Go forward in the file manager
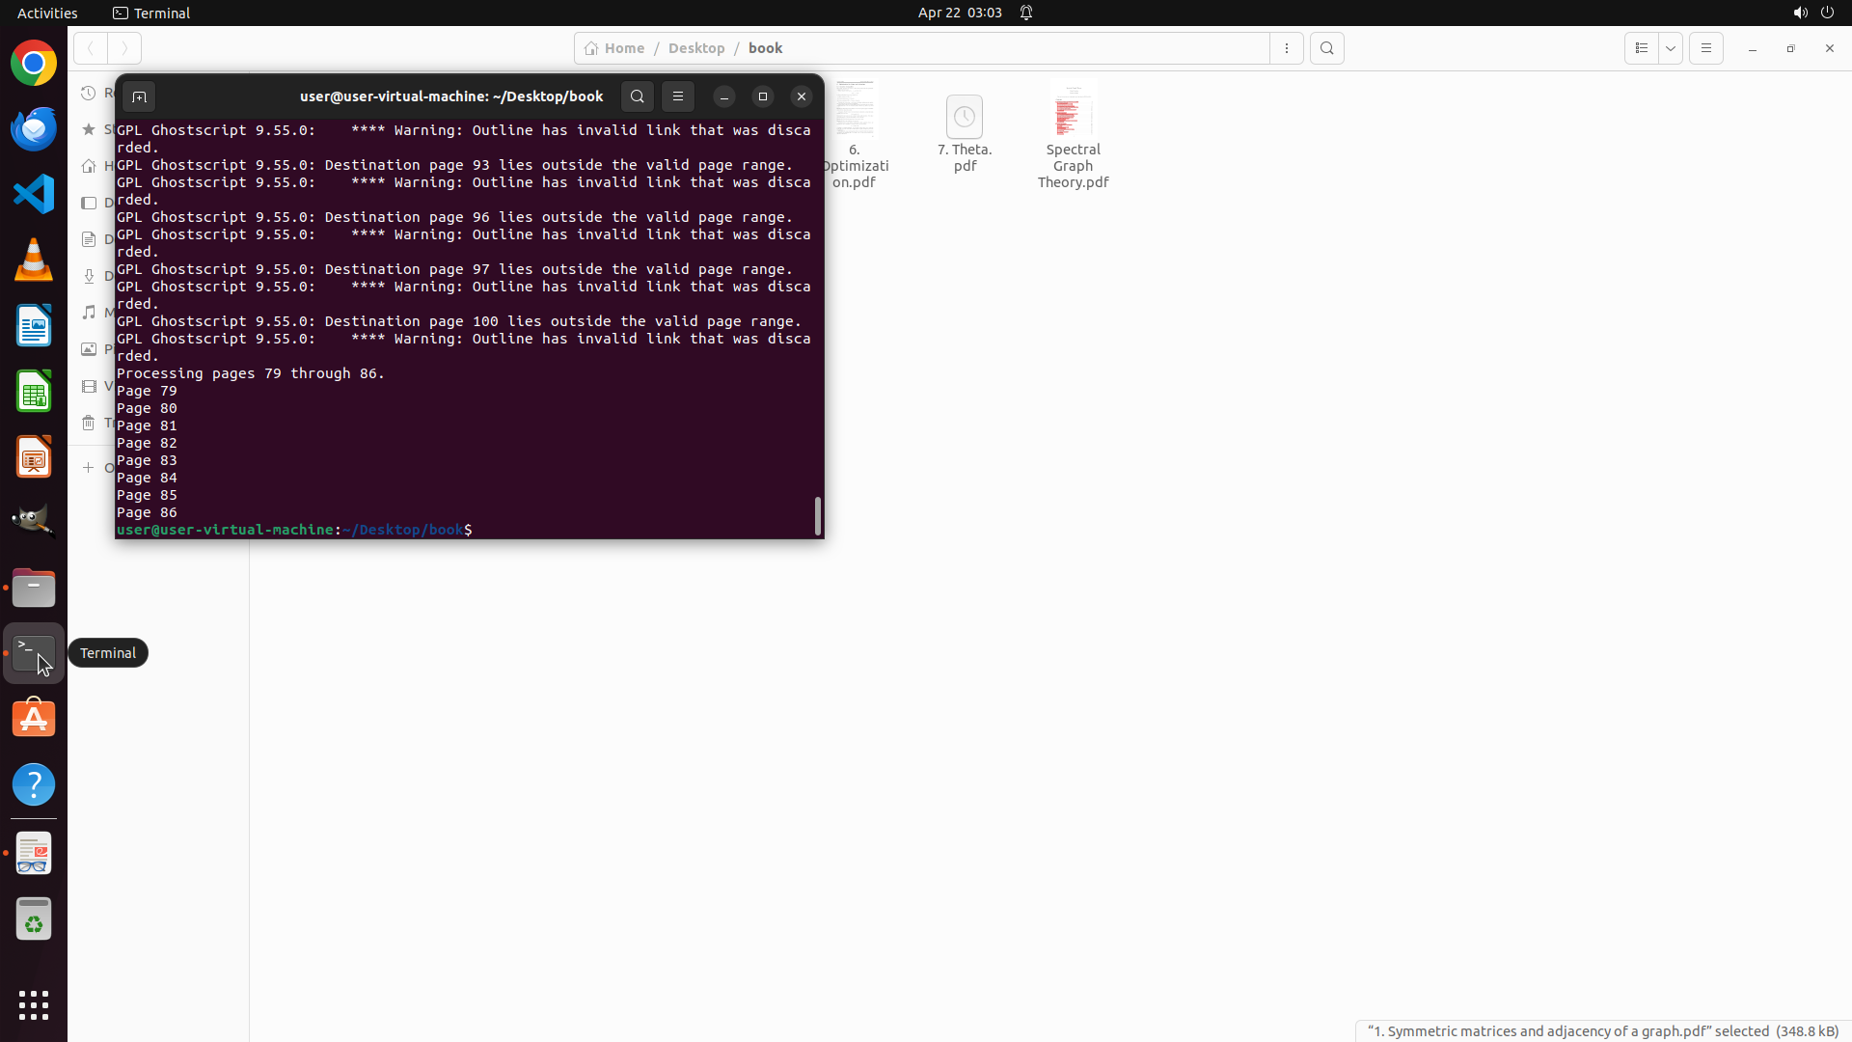The width and height of the screenshot is (1852, 1042). pos(124,48)
